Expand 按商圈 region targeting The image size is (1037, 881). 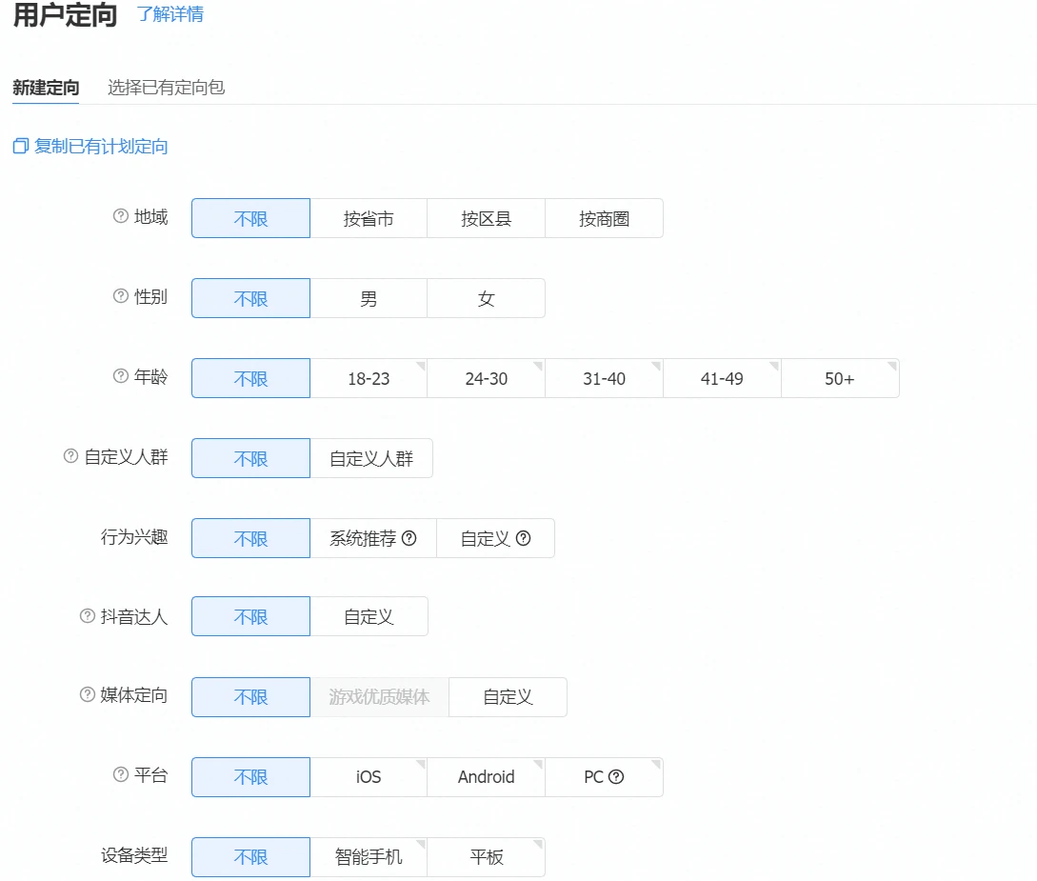click(x=604, y=219)
